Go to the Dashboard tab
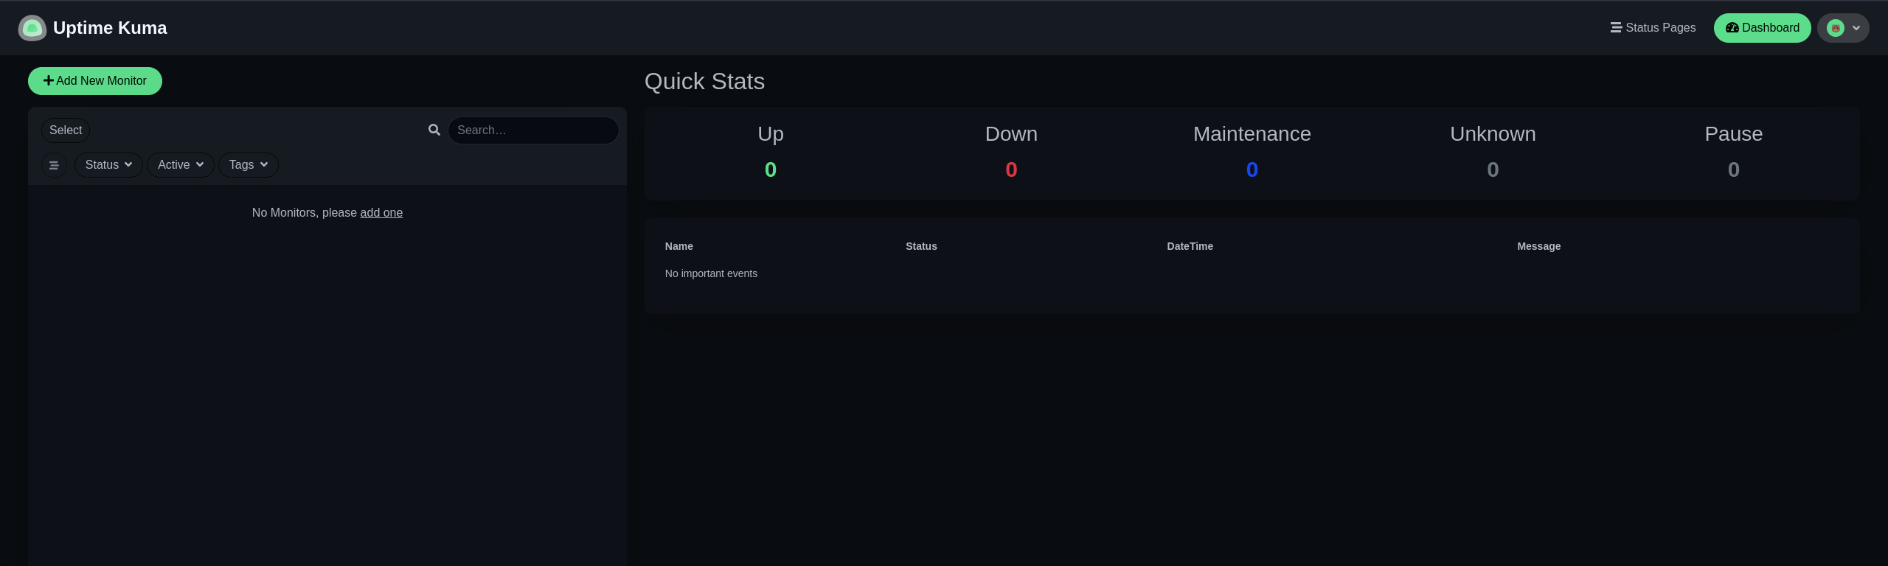The height and width of the screenshot is (566, 1888). (x=1761, y=28)
